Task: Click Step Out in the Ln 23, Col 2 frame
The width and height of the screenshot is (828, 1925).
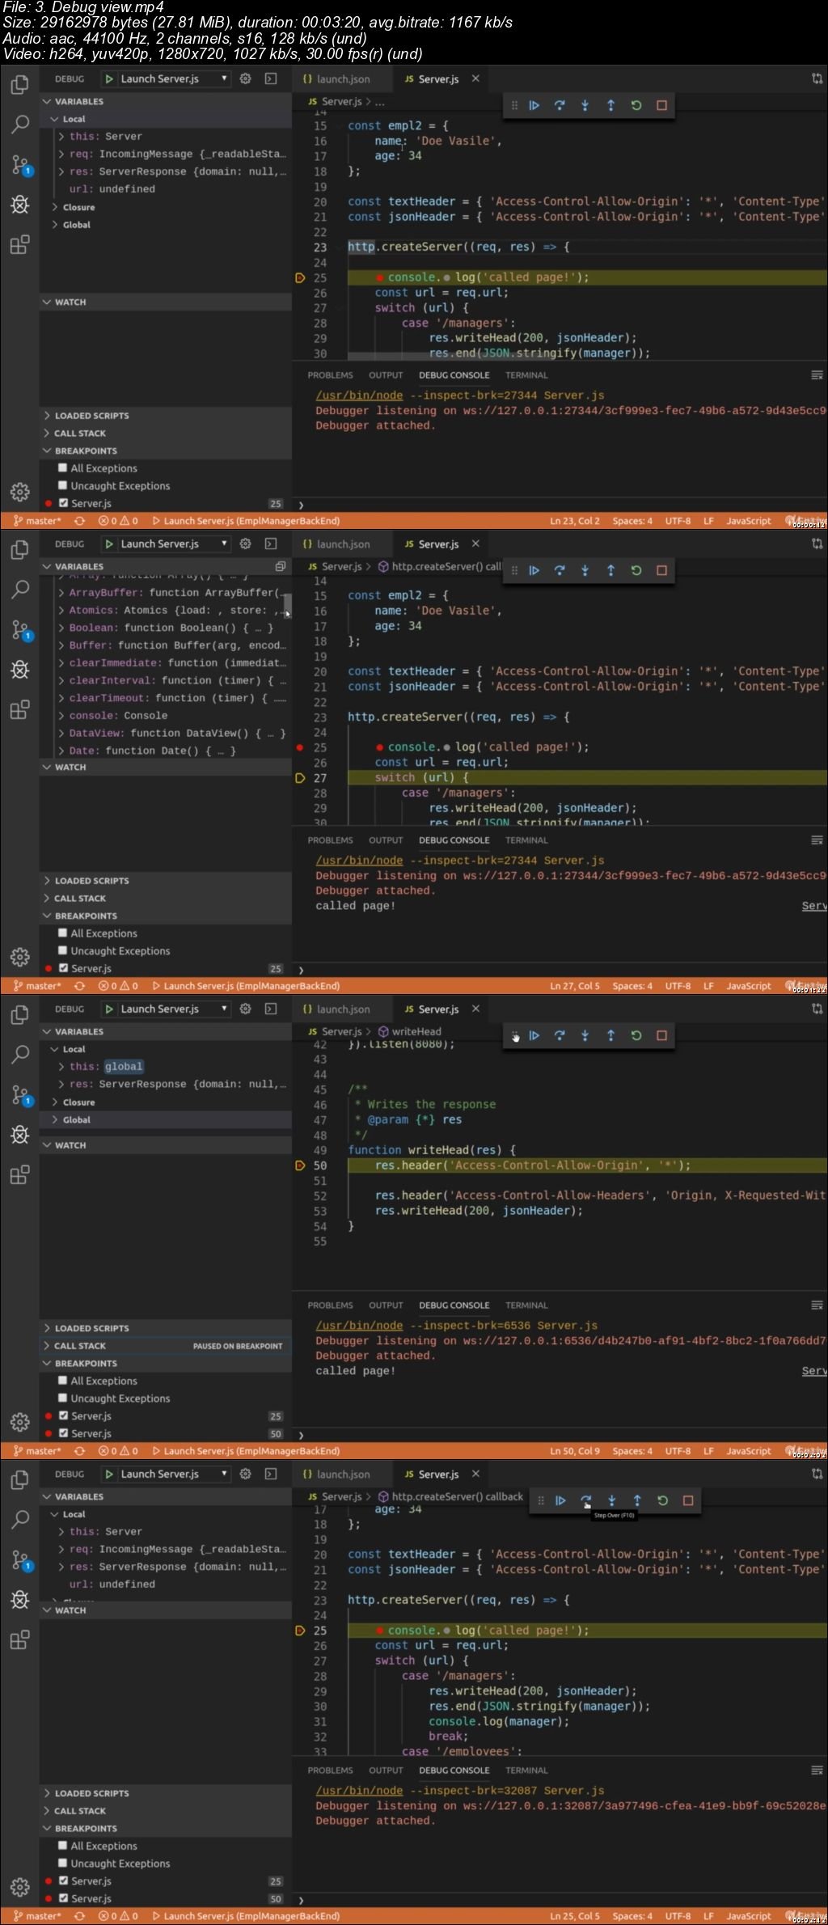Action: (610, 105)
